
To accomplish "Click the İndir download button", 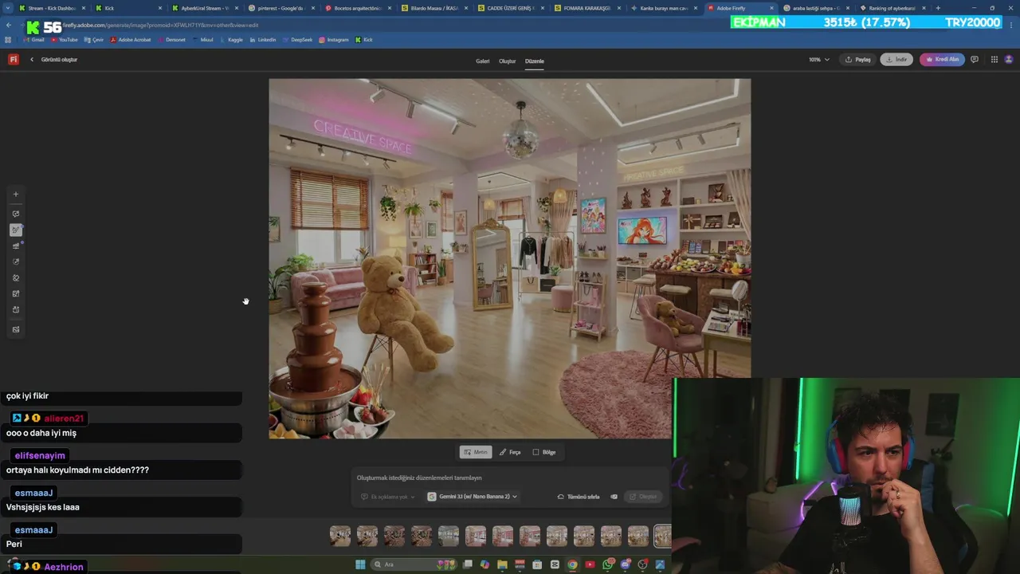I will 896,60.
